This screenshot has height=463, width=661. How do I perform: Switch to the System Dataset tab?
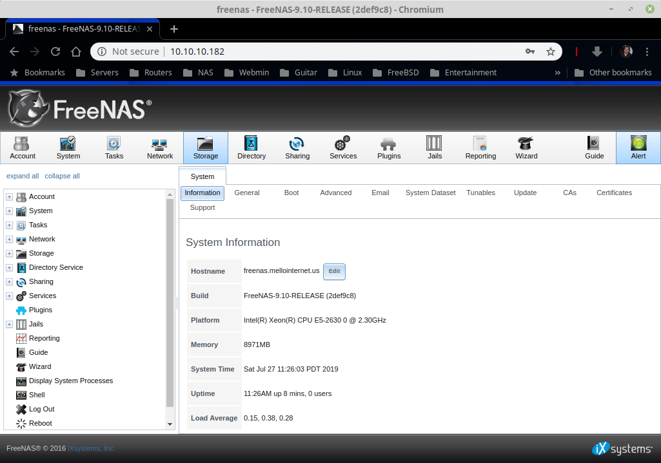click(x=430, y=193)
